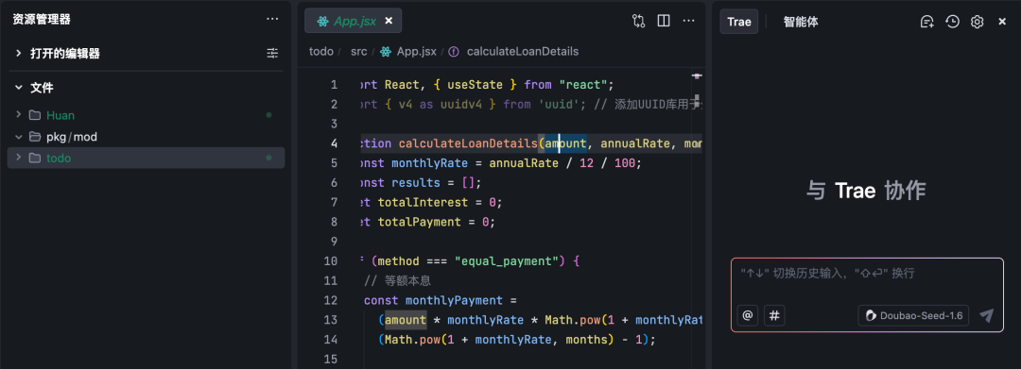This screenshot has height=369, width=1021.
Task: Open editor more actions ellipsis
Action: [688, 21]
